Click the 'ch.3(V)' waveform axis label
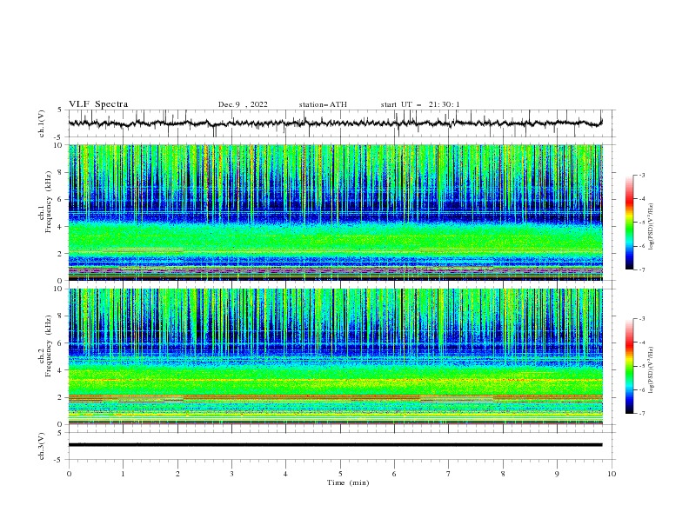Viewport: 689px width, 532px height. (42, 446)
